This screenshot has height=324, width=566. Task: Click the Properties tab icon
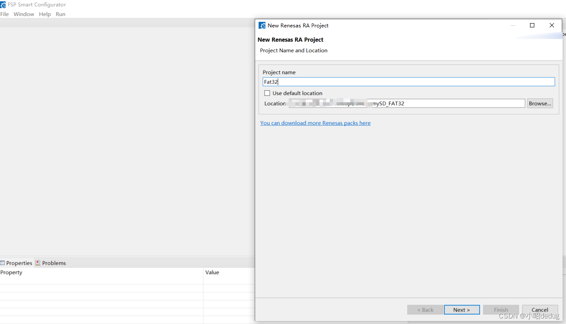[3, 263]
